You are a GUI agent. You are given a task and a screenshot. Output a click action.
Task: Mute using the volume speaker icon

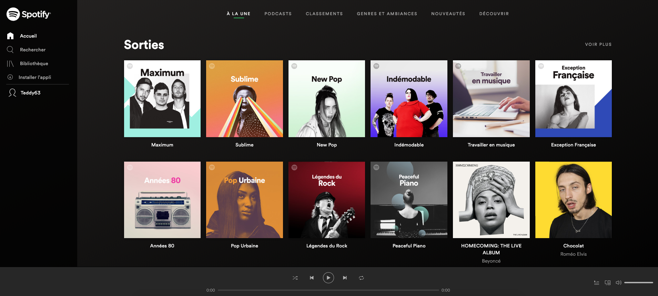click(618, 283)
